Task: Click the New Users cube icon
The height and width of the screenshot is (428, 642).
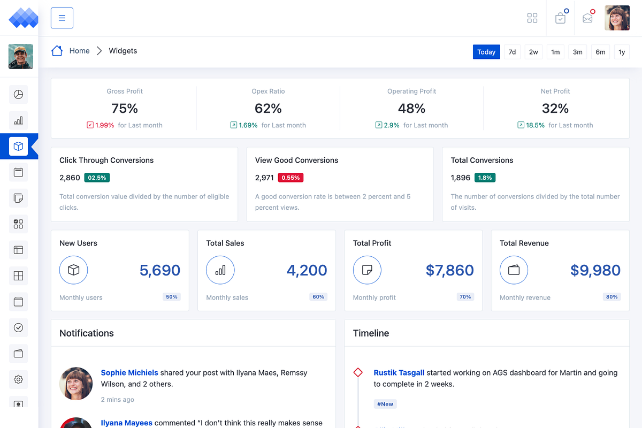Action: 74,270
